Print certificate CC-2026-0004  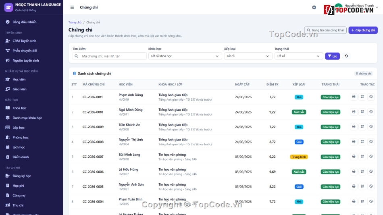[x=354, y=202]
